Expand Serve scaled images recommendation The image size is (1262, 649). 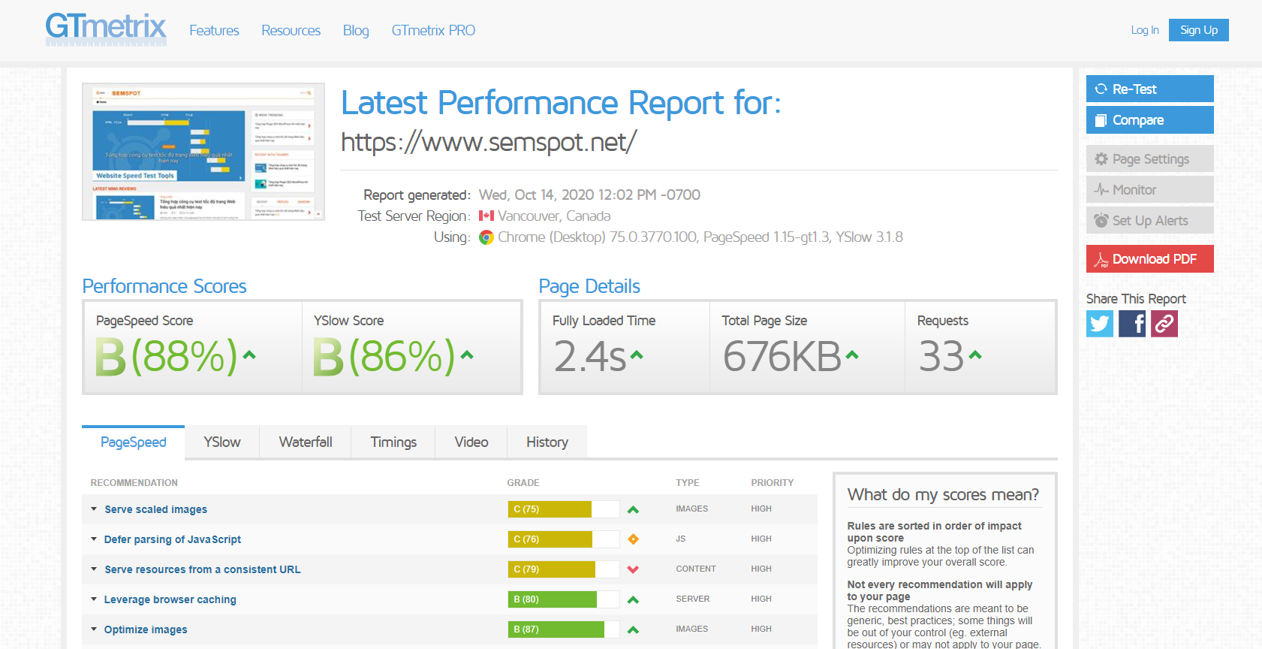(x=94, y=509)
